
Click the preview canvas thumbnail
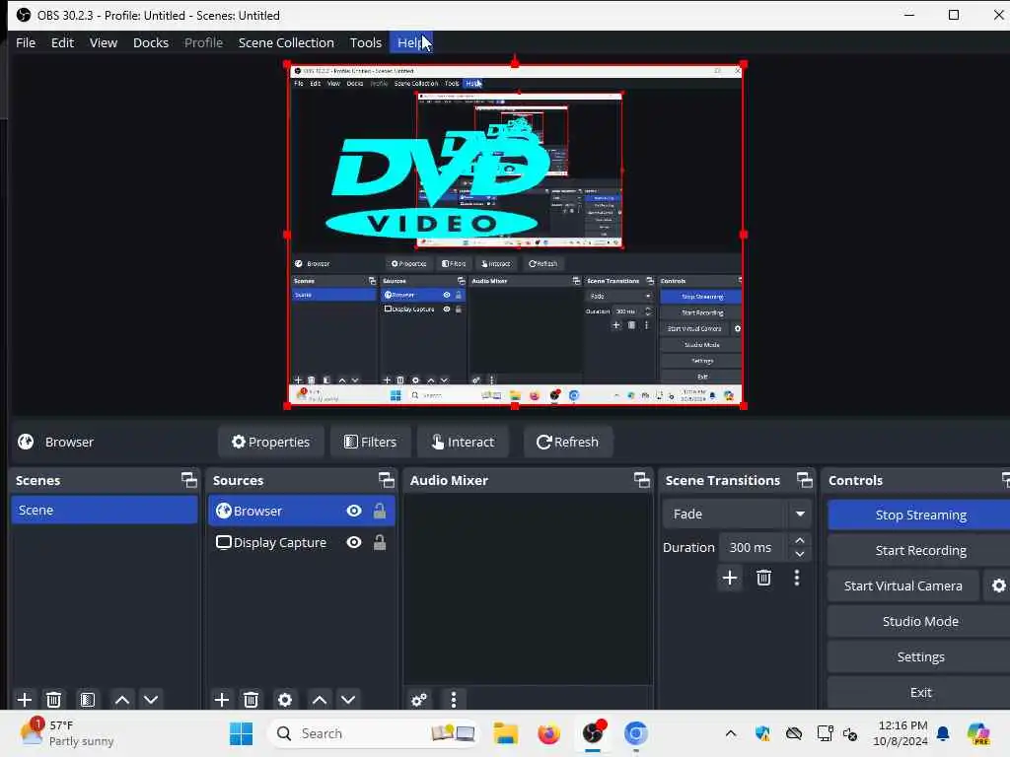click(515, 235)
